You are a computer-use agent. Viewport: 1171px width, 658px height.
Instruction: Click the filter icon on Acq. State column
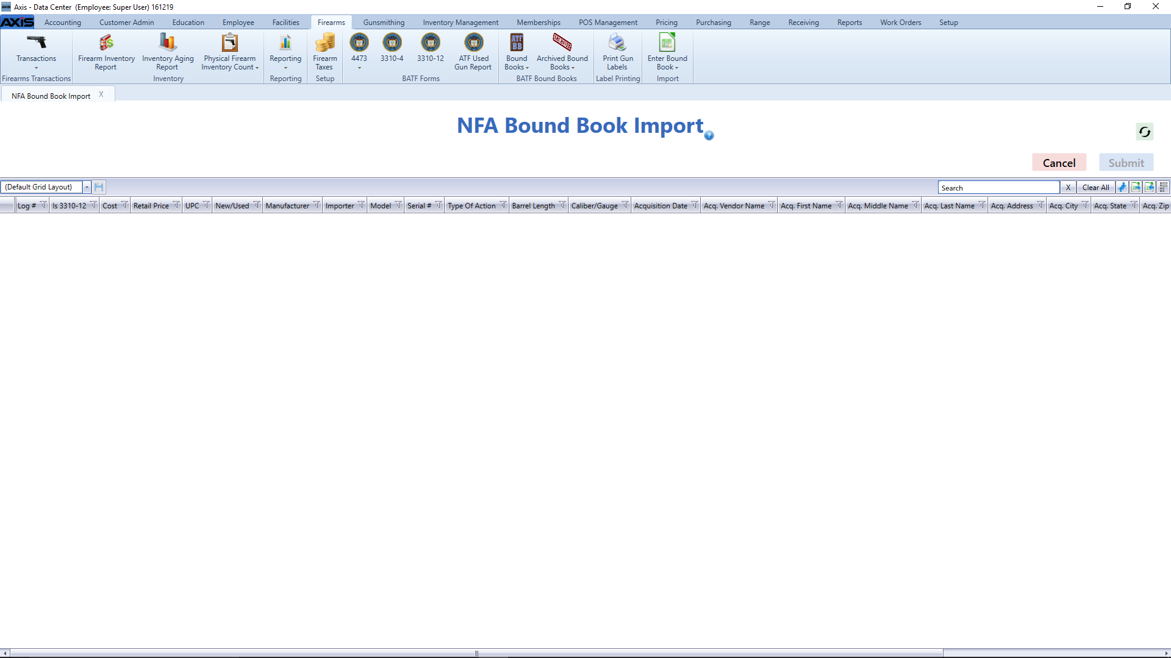click(x=1134, y=205)
